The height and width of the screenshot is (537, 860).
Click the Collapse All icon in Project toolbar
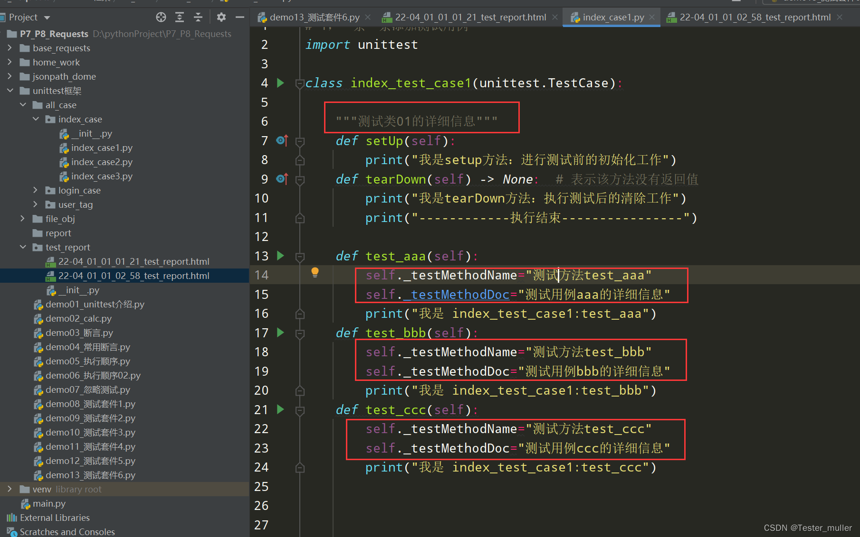click(198, 18)
